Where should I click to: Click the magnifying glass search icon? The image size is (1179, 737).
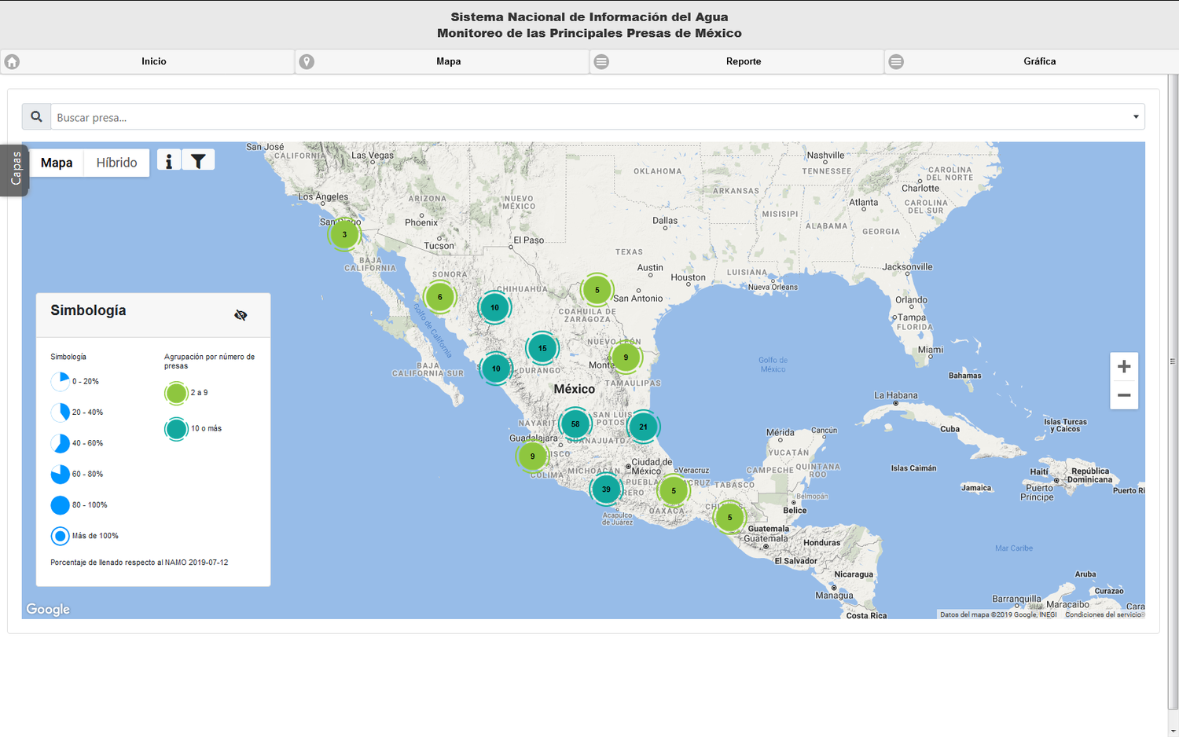36,117
